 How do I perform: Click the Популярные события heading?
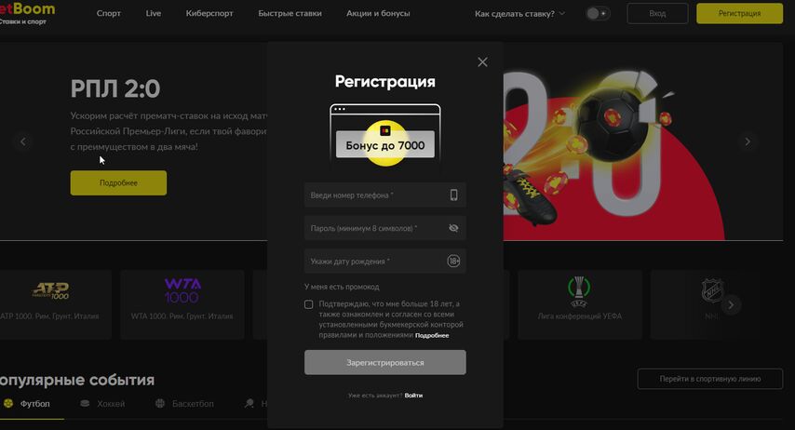pyautogui.click(x=77, y=380)
